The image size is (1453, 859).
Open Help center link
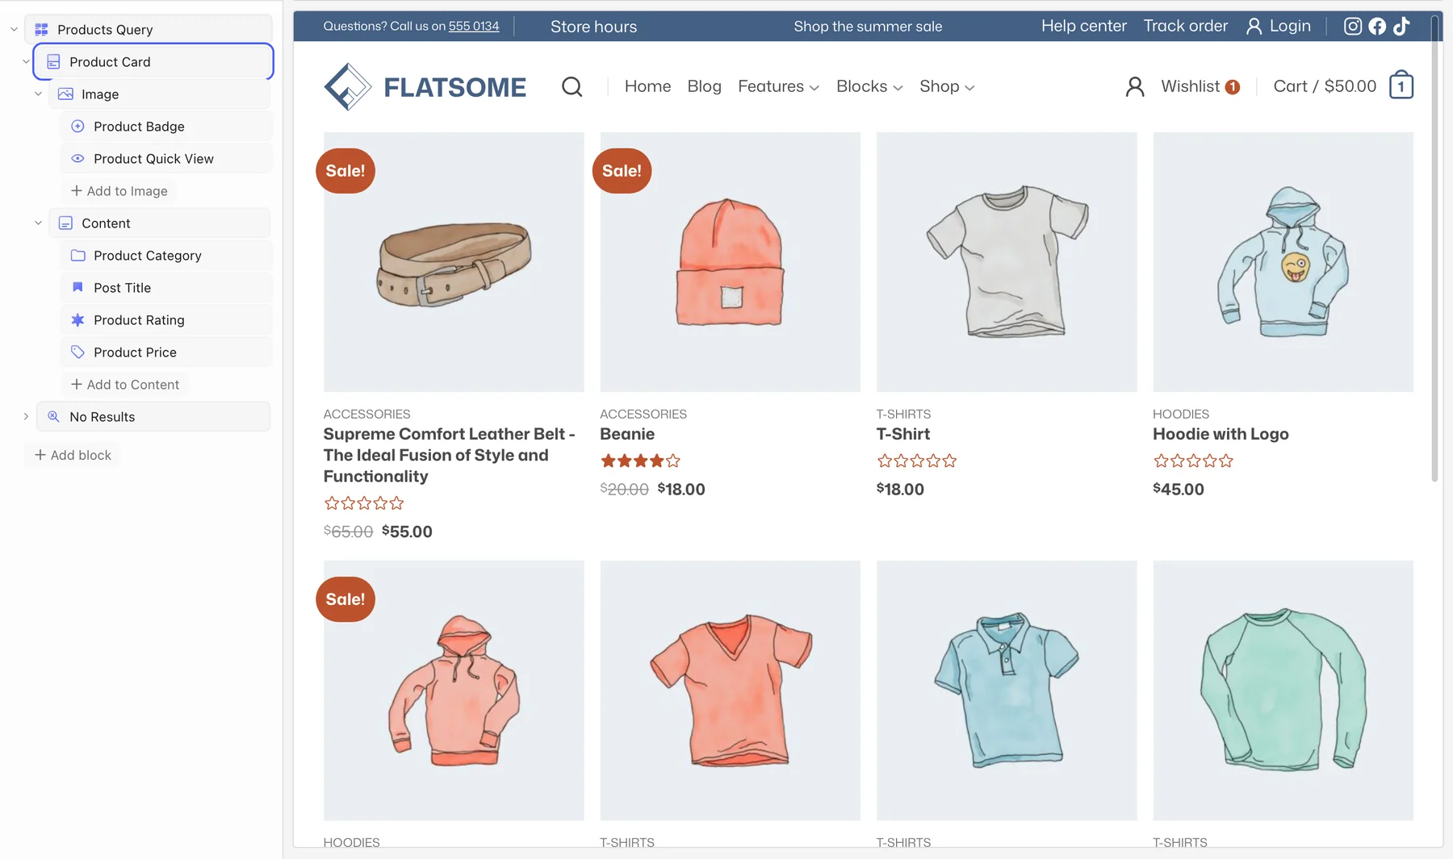(1083, 26)
